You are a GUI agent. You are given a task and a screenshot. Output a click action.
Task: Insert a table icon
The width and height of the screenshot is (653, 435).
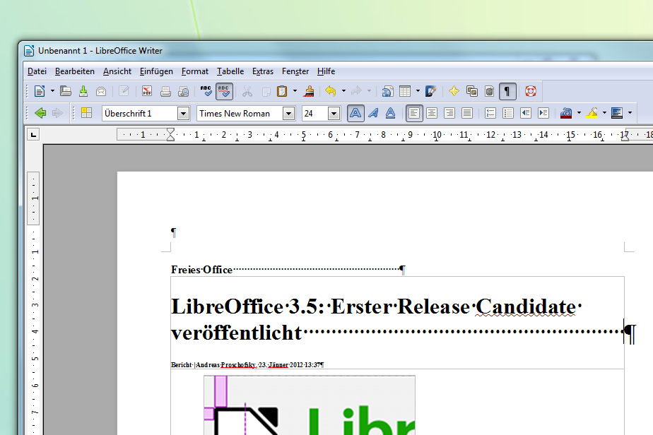coord(405,91)
